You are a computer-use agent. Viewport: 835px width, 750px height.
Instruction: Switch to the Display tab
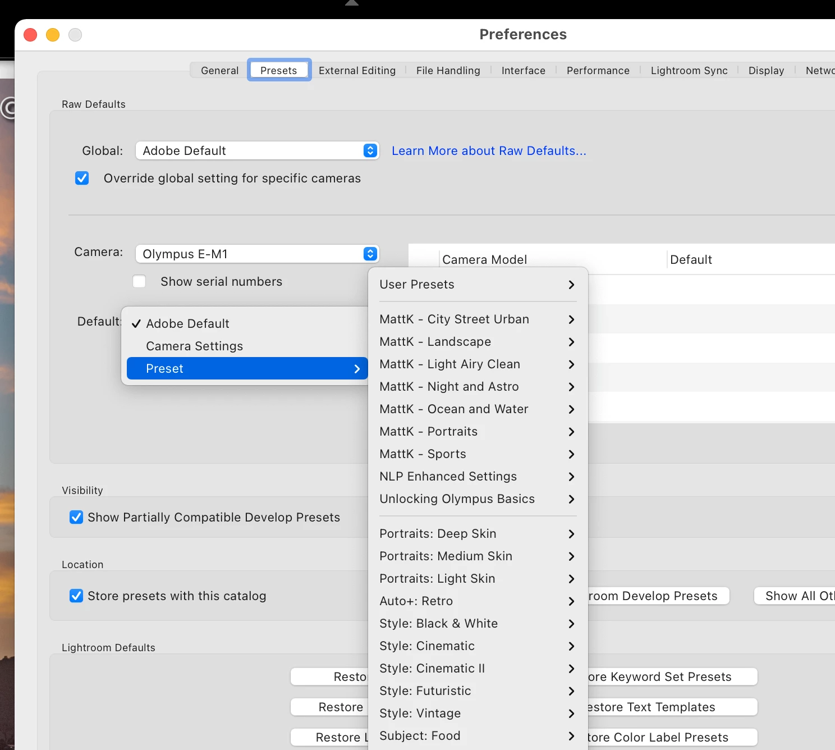[766, 70]
